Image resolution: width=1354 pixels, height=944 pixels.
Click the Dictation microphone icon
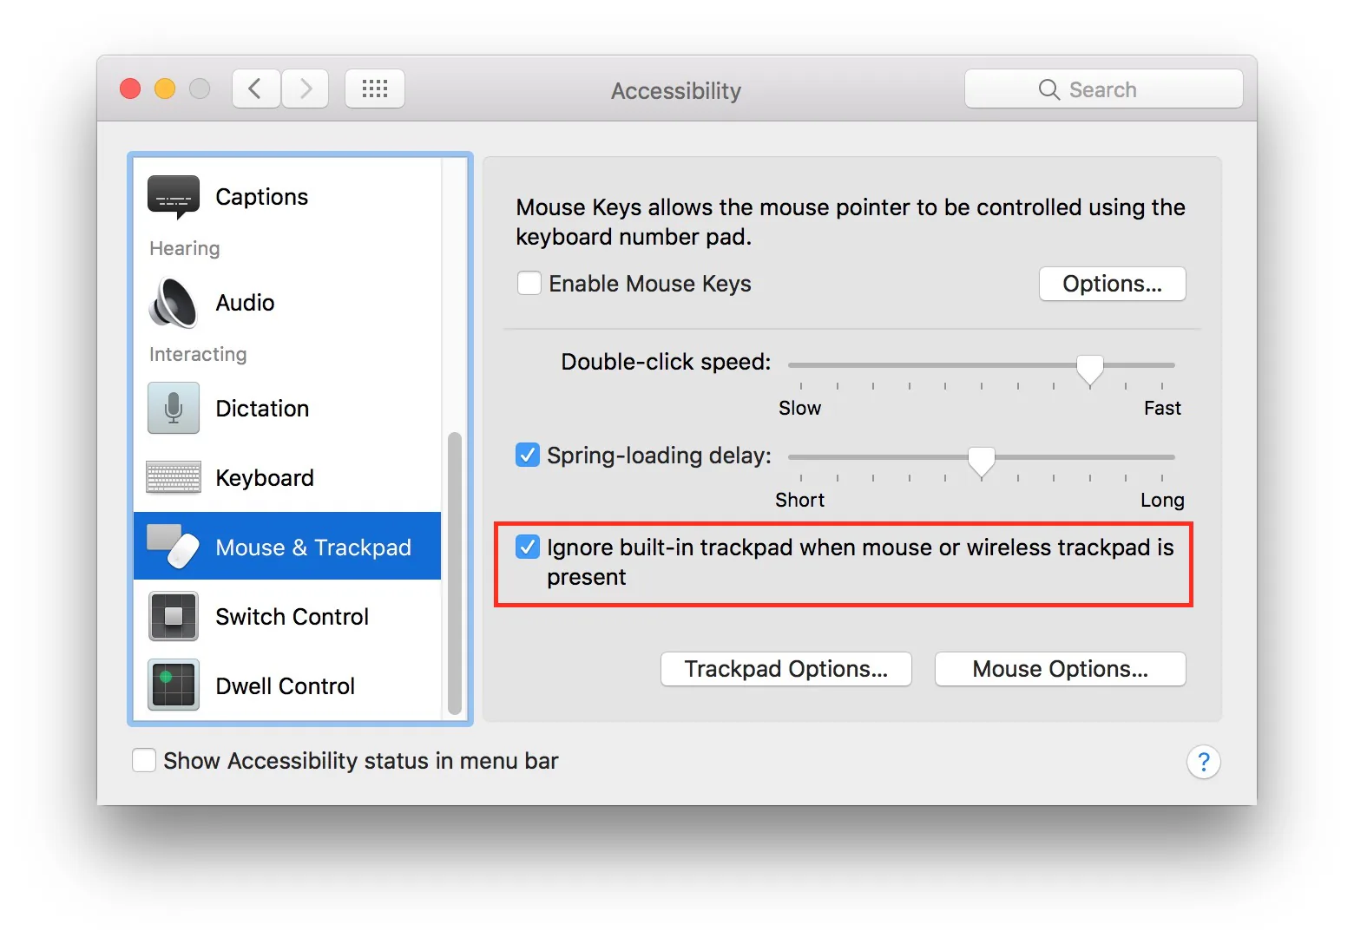(x=174, y=408)
